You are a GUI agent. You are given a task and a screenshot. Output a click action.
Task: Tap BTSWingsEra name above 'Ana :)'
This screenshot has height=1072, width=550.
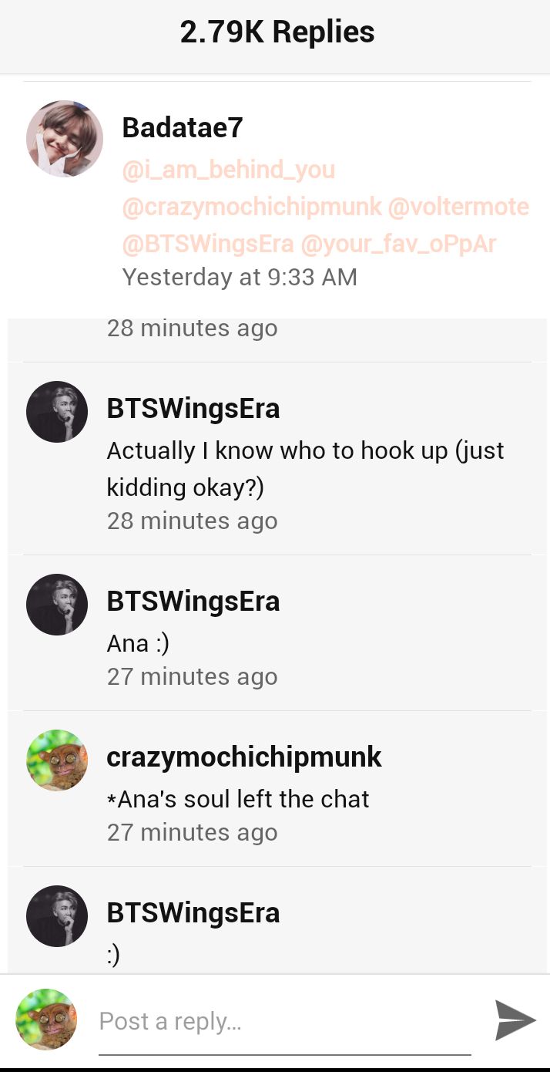coord(193,602)
